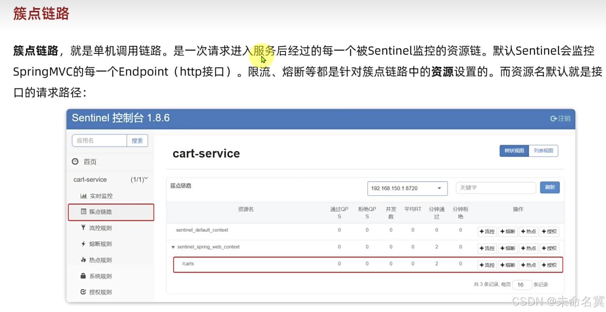606x312 pixels.
Task: Add 授权 rule for /carts
Action: point(550,265)
